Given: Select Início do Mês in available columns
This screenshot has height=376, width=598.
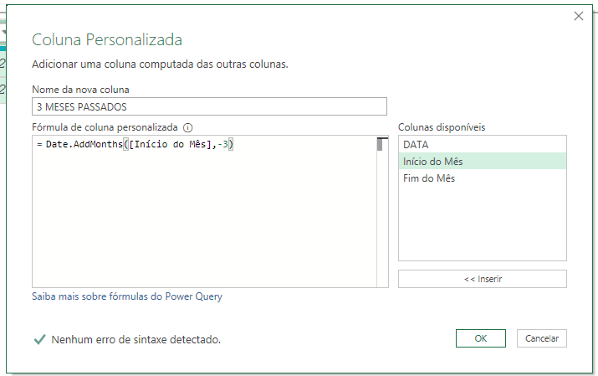Looking at the screenshot, I should [483, 161].
